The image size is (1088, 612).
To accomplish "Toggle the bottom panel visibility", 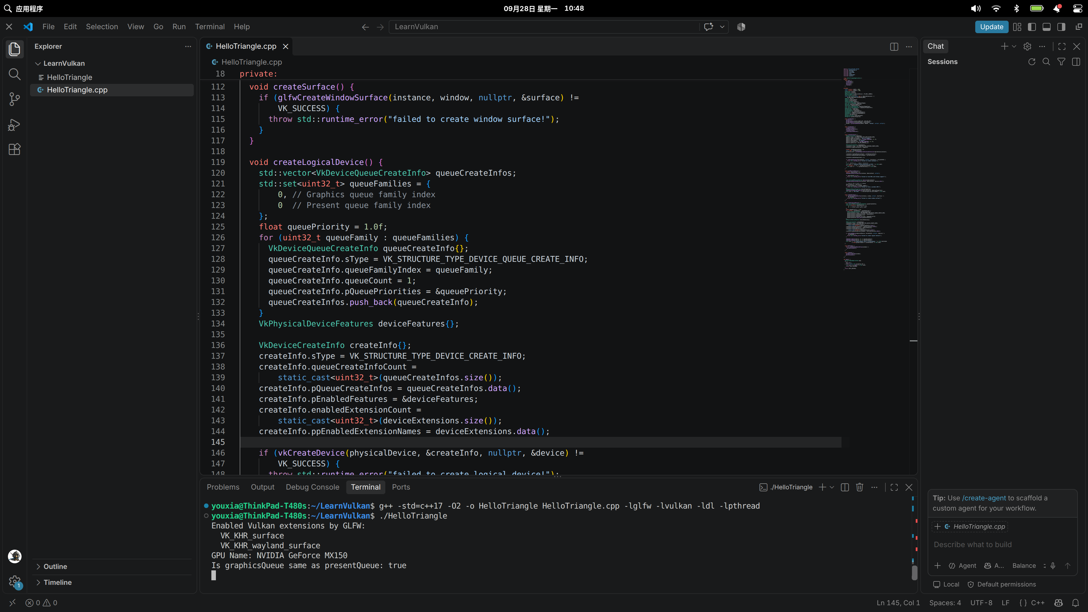I will (1047, 27).
